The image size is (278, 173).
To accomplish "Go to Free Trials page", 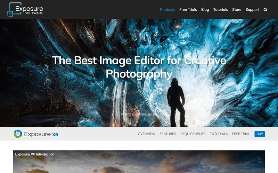I will 188,10.
